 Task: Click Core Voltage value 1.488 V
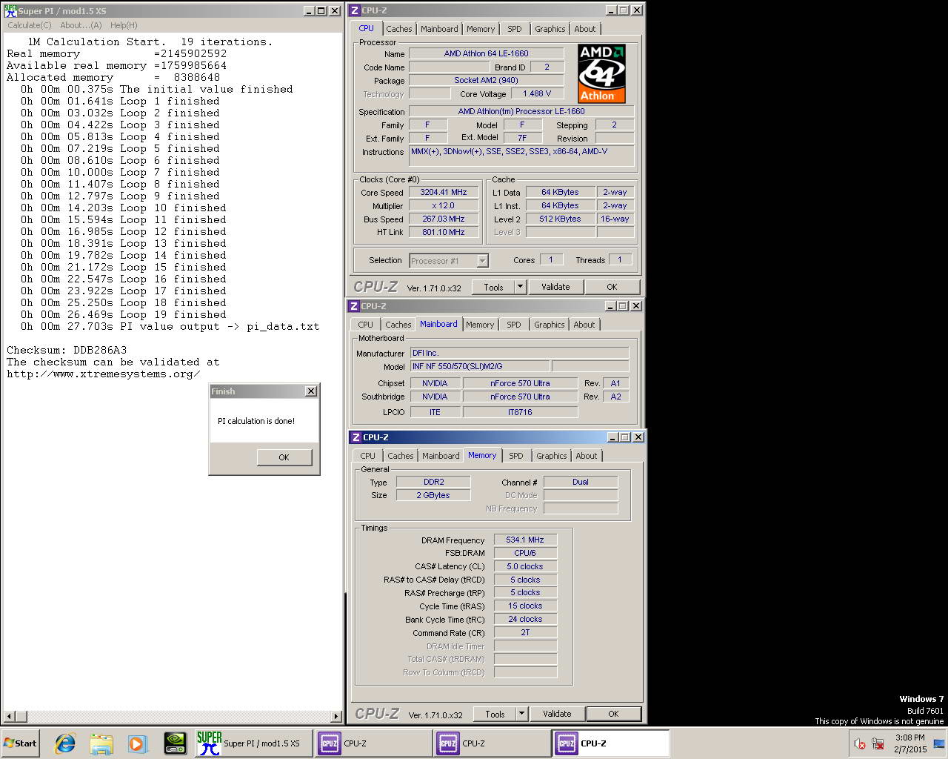coord(538,93)
